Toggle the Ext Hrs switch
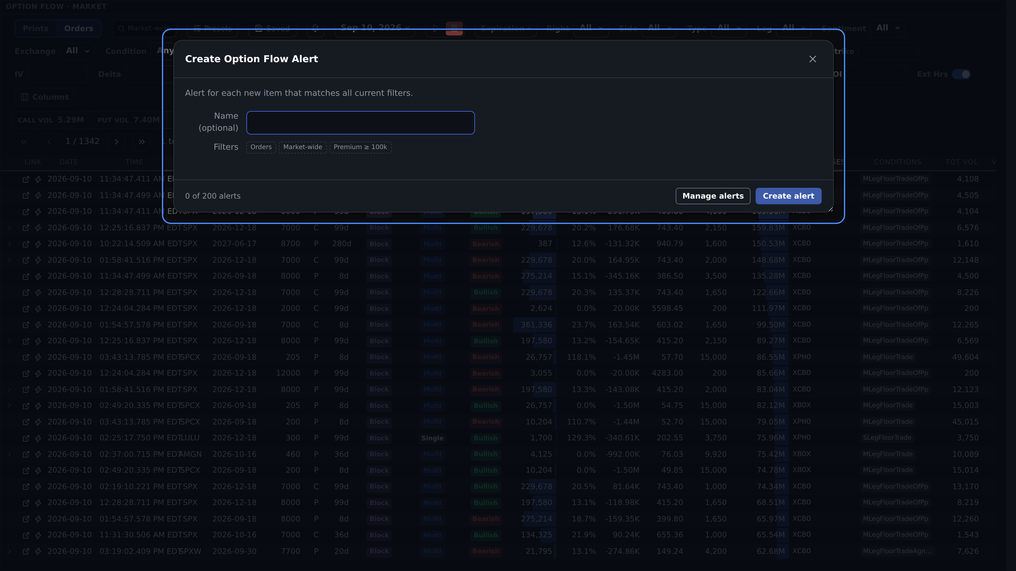The image size is (1016, 571). click(x=961, y=74)
